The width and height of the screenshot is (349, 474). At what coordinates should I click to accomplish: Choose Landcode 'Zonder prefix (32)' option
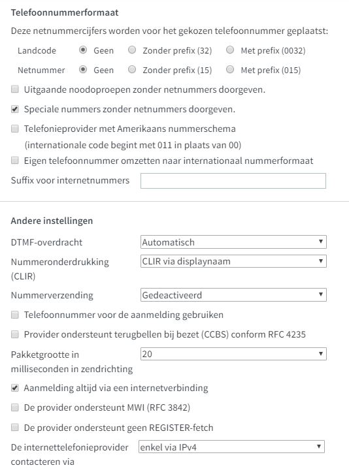click(x=132, y=50)
